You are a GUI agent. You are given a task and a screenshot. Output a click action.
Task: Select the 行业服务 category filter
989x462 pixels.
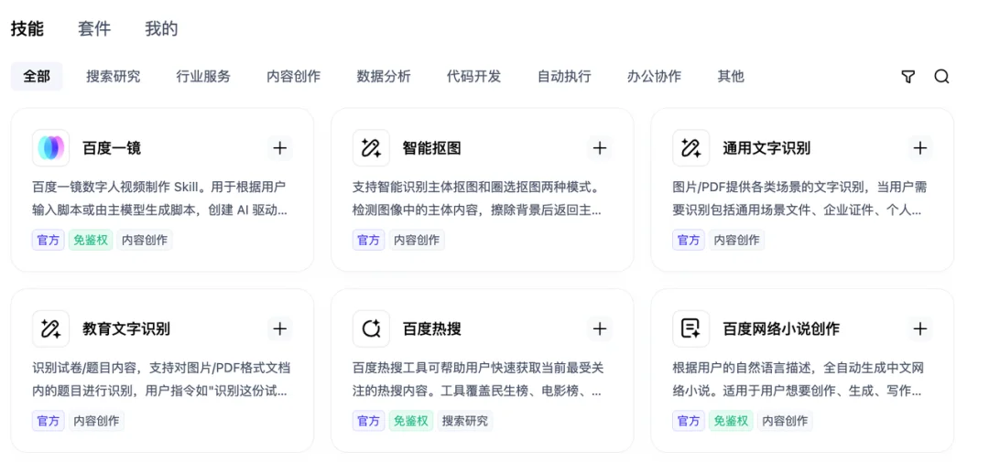(203, 77)
